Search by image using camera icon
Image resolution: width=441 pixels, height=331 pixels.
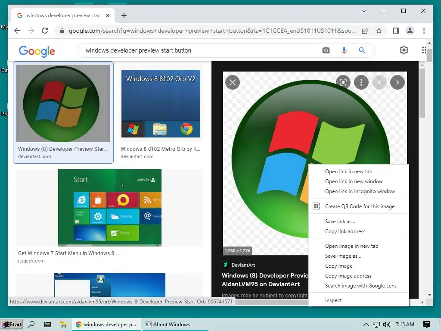326,50
